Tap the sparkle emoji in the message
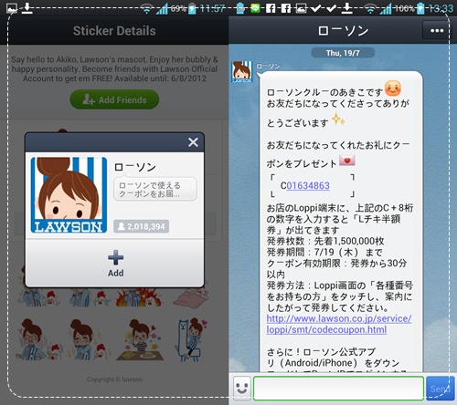 coord(338,119)
